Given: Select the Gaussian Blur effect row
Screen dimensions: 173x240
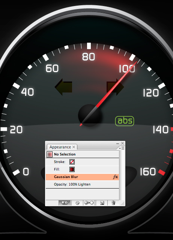Looking at the screenshot, I should click(82, 177).
